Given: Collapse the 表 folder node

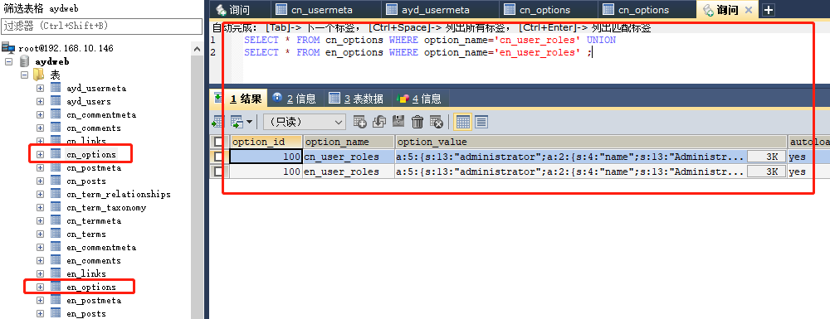Looking at the screenshot, I should point(24,75).
